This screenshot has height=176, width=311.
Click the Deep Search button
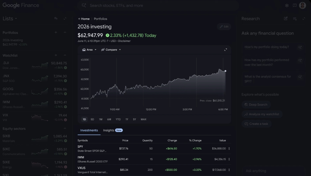tap(256, 104)
